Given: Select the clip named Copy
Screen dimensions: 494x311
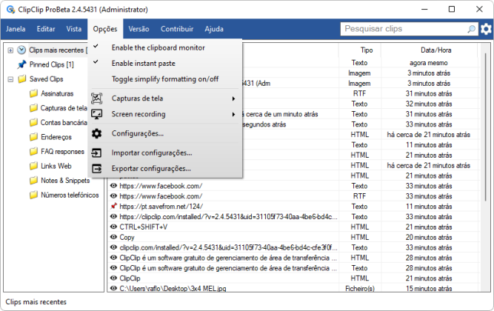Looking at the screenshot, I should 127,237.
